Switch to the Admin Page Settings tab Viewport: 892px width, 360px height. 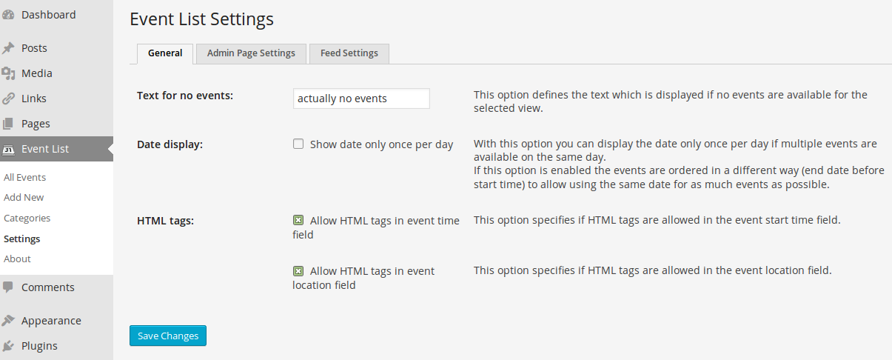251,53
